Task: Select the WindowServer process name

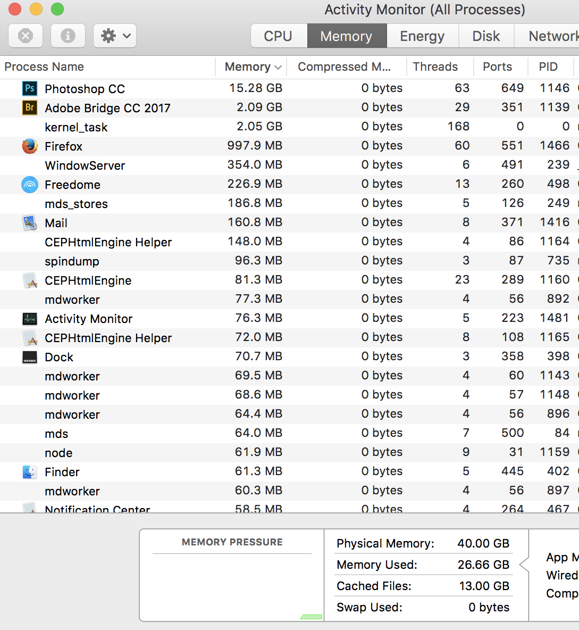Action: pyautogui.click(x=85, y=165)
